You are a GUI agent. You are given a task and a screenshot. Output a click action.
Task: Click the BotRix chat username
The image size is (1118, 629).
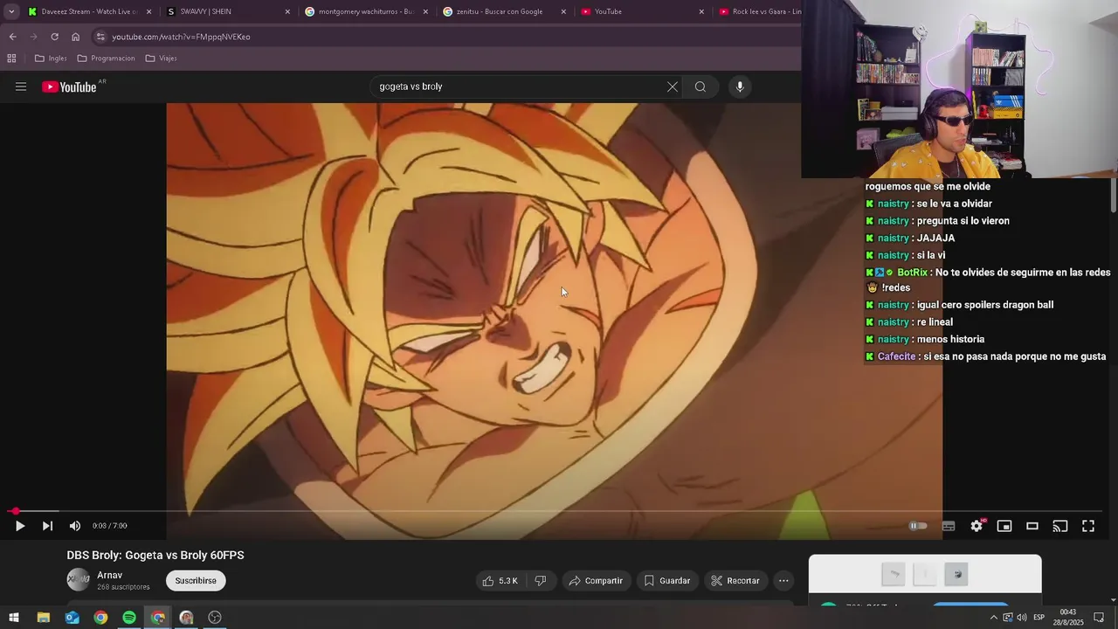coord(912,273)
